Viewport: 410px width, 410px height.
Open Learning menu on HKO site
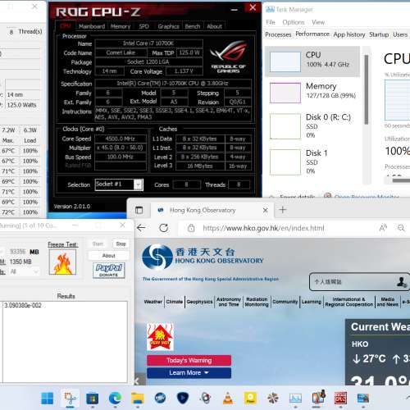click(312, 302)
